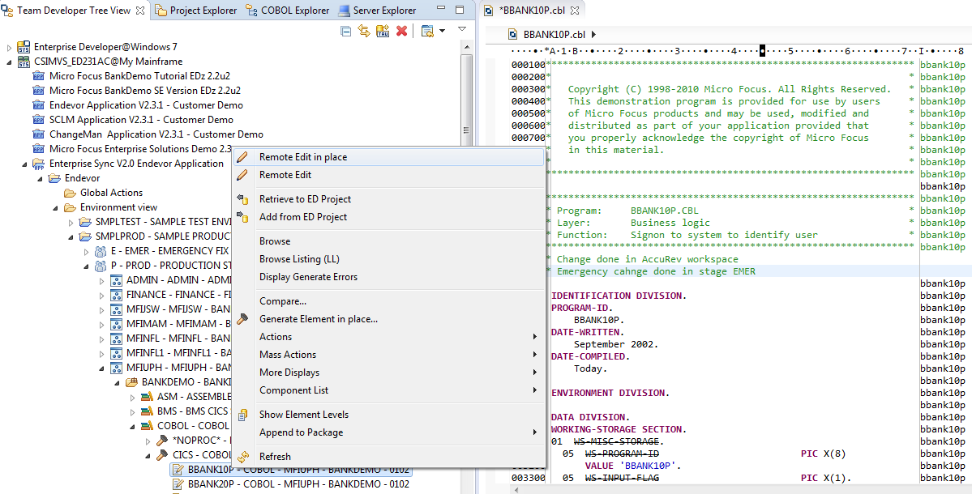
Task: Expand the SMPLTEST - SAMPLE TEST node
Action: click(x=71, y=222)
